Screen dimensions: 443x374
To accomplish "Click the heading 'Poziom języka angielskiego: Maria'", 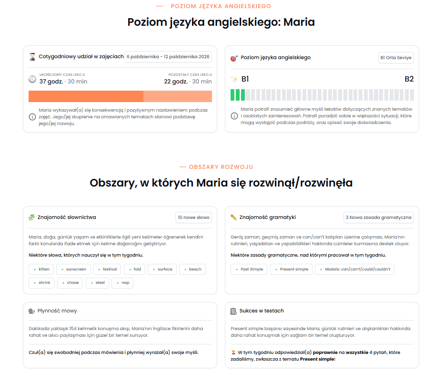I will (221, 22).
